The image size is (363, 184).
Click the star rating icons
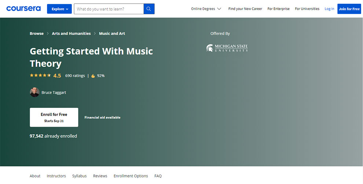(40, 75)
